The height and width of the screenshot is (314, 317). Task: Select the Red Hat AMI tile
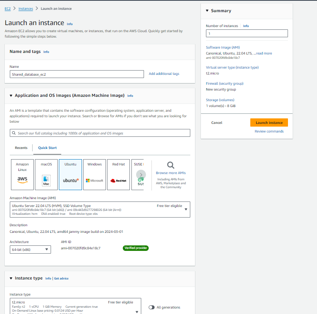(118, 174)
